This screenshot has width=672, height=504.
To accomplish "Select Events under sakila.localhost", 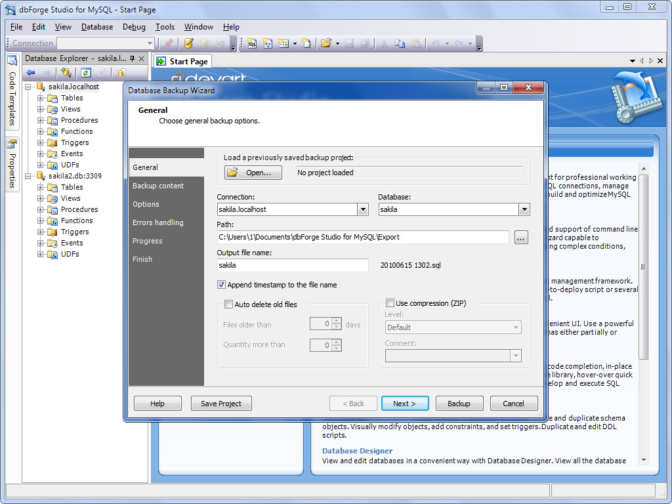I will coord(72,154).
